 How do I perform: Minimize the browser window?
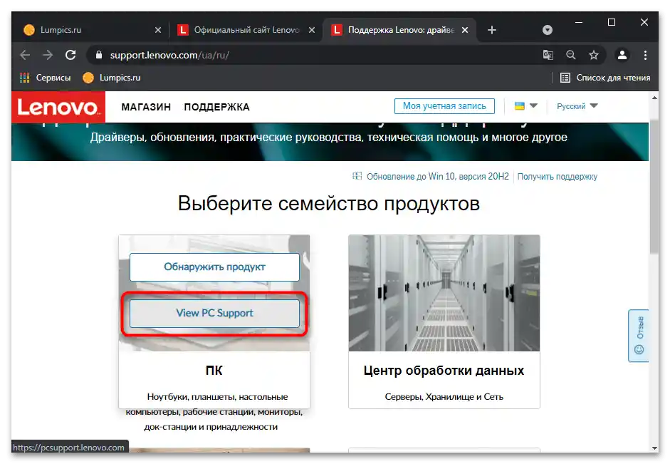(579, 22)
